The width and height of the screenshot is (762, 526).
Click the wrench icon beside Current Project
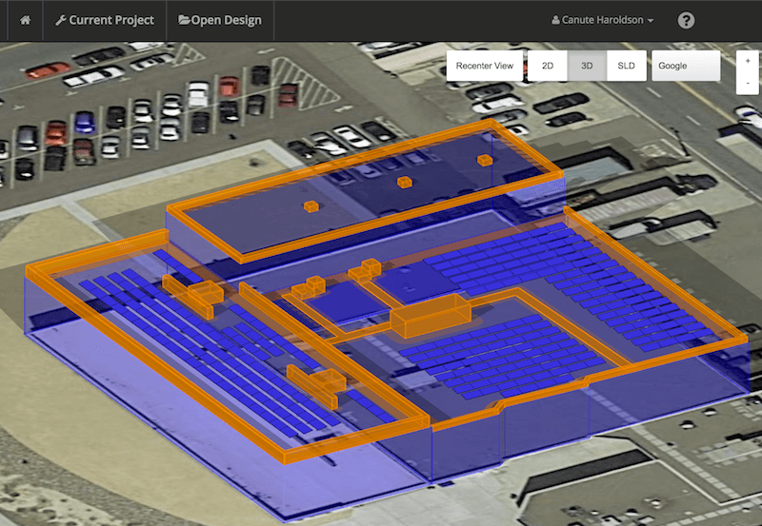[61, 20]
